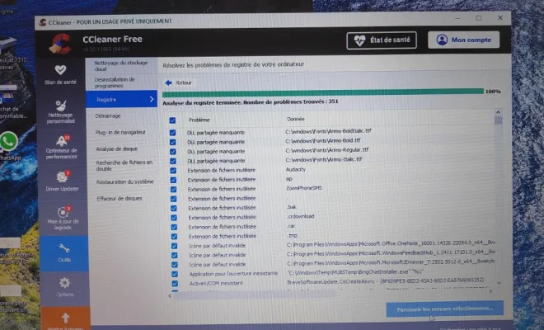Open Désinstallation de programmes
The width and height of the screenshot is (544, 330).
pos(121,82)
